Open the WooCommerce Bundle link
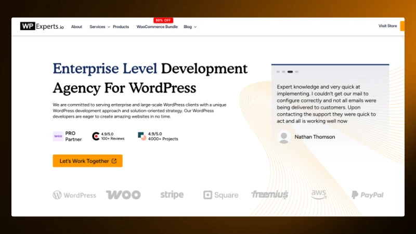416x234 pixels. click(x=157, y=27)
